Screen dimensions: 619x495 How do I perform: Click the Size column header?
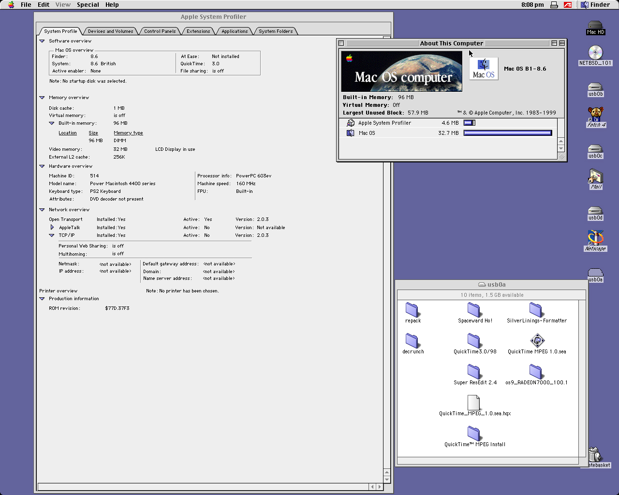(x=93, y=133)
